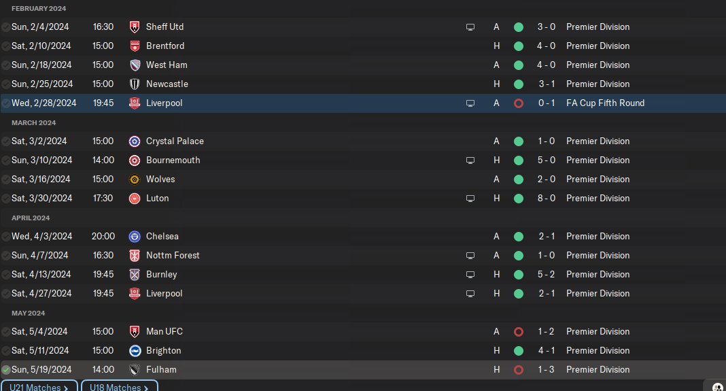Toggle the checkmark beside Sun, 5/19/2024 Fulham
The width and height of the screenshot is (726, 391).
pos(6,370)
